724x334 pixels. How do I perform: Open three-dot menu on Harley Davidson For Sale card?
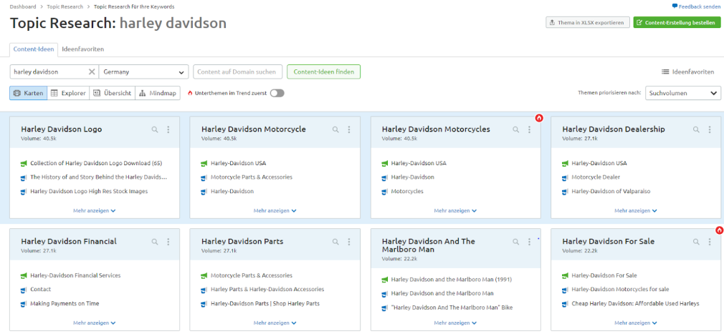710,242
